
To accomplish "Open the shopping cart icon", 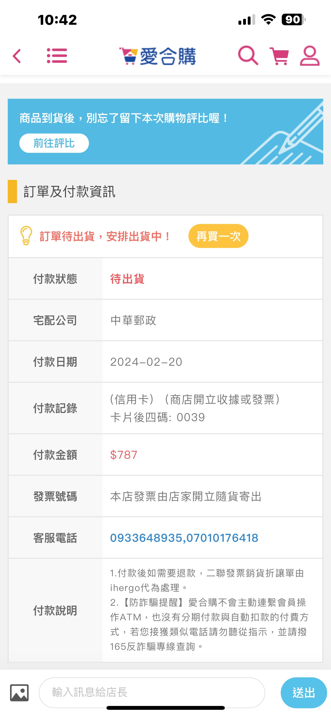I will click(x=279, y=56).
